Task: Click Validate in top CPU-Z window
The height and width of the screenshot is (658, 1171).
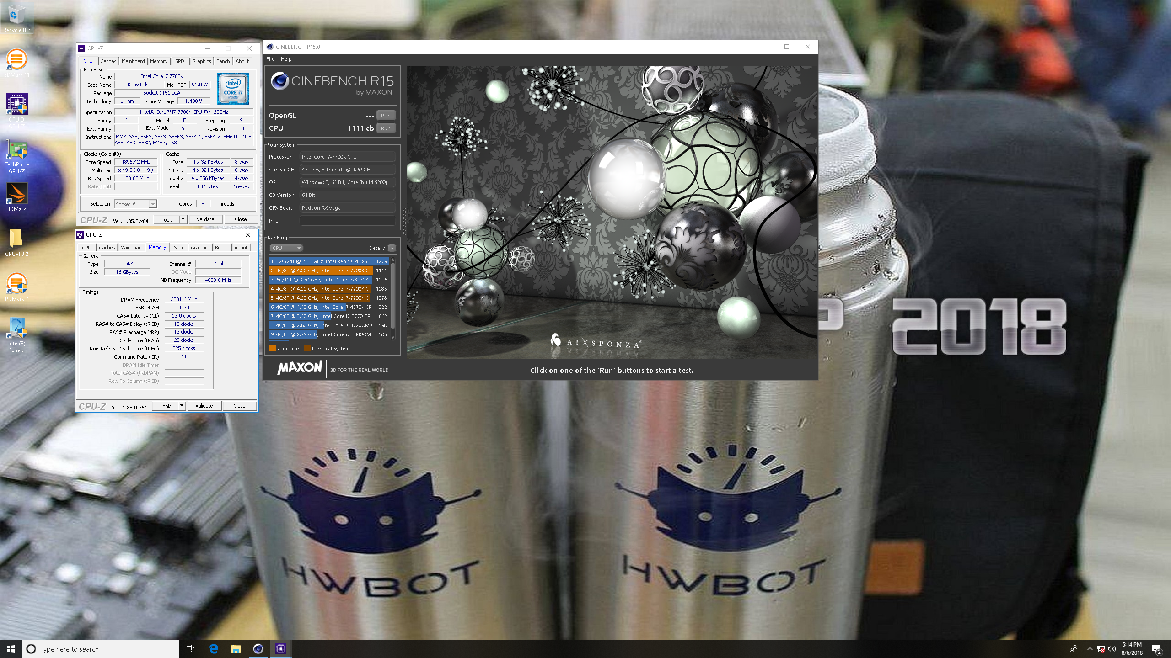Action: coord(205,219)
